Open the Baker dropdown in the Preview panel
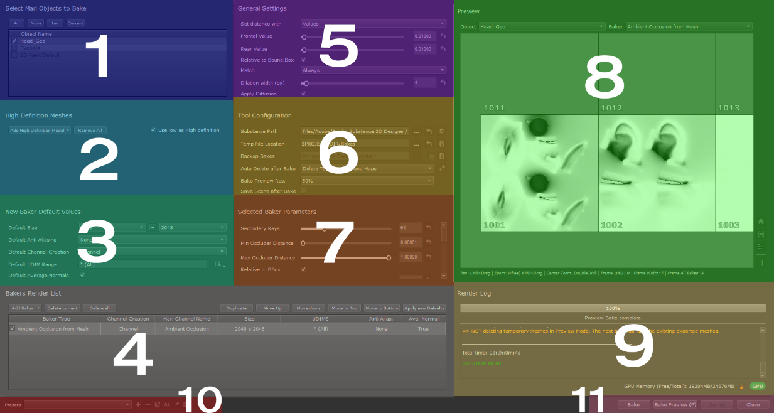This screenshot has height=413, width=774. [689, 27]
